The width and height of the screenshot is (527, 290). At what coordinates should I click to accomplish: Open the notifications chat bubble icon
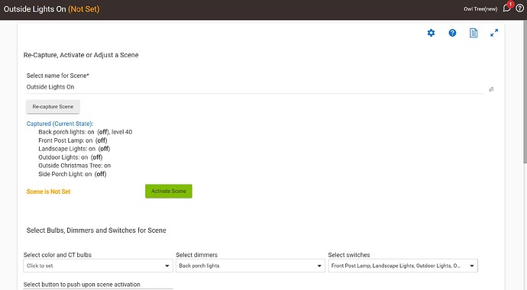click(506, 8)
